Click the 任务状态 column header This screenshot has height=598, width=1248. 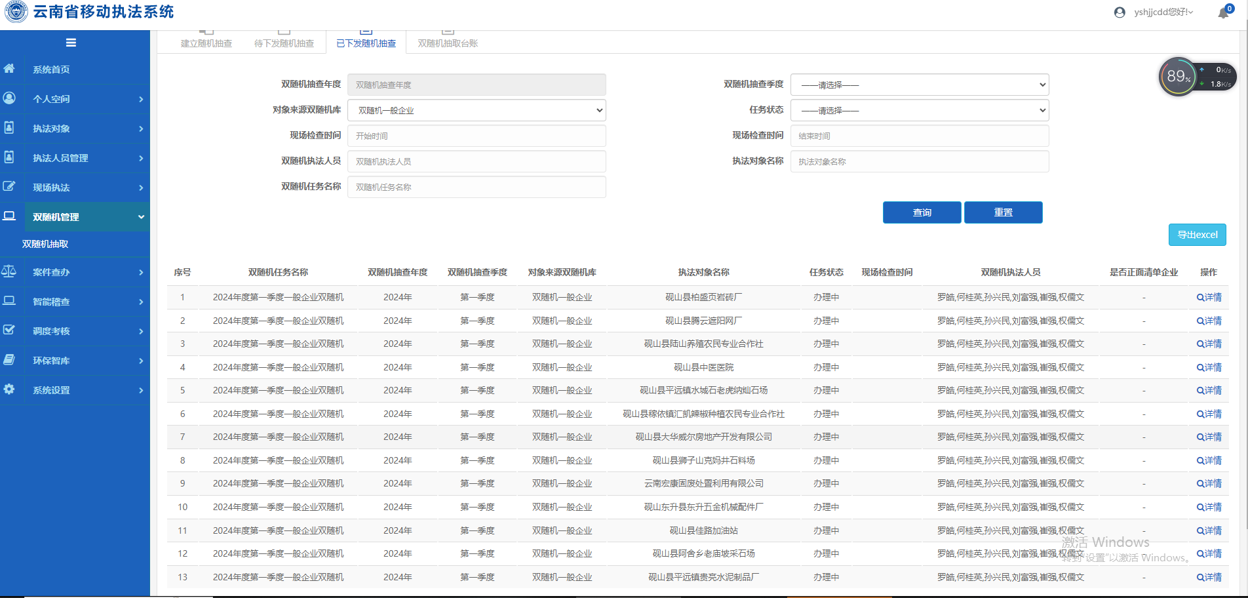pos(826,272)
